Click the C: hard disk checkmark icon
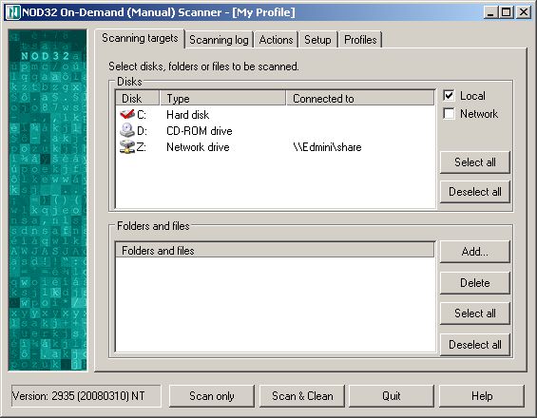Image resolution: width=537 pixels, height=418 pixels. click(x=127, y=114)
